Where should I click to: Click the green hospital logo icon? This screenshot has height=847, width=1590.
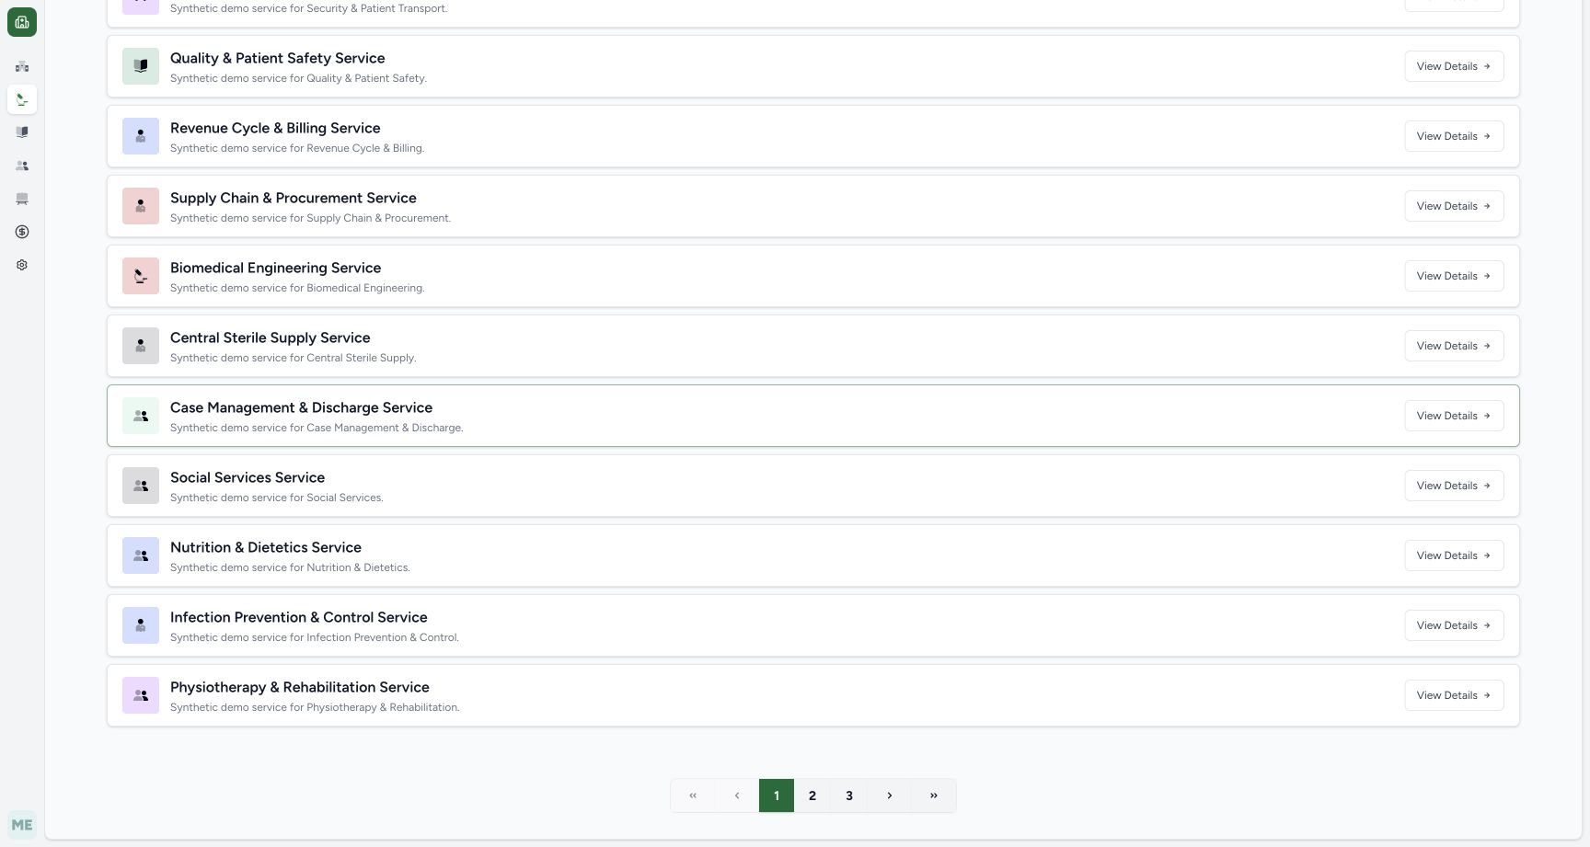[22, 22]
